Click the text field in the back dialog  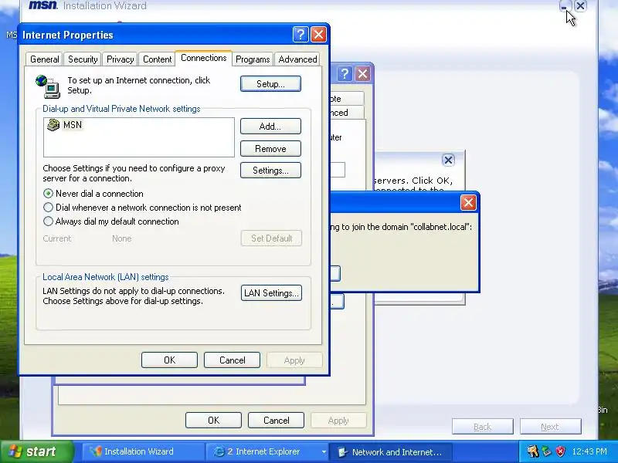(x=338, y=170)
